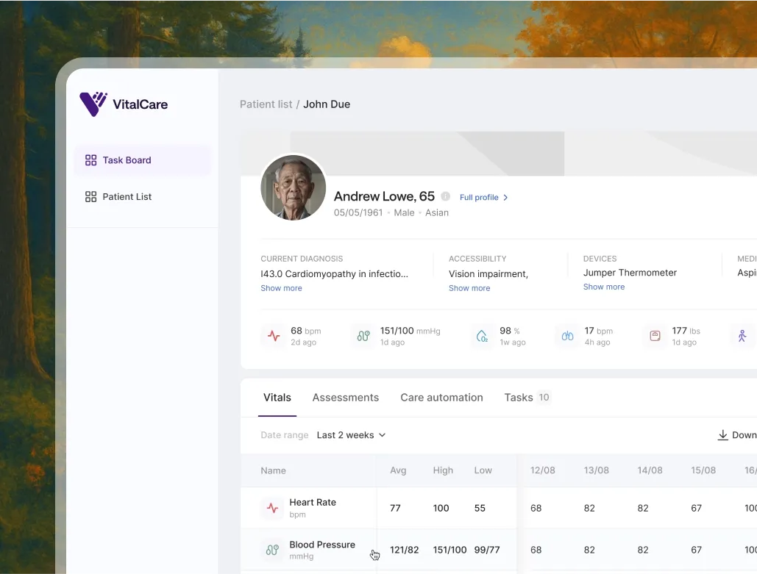Click the chevron next to Full profile

click(x=505, y=197)
